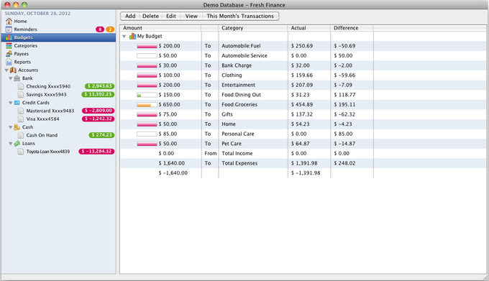
Task: Select the Bank Charge category row
Action: 303,65
